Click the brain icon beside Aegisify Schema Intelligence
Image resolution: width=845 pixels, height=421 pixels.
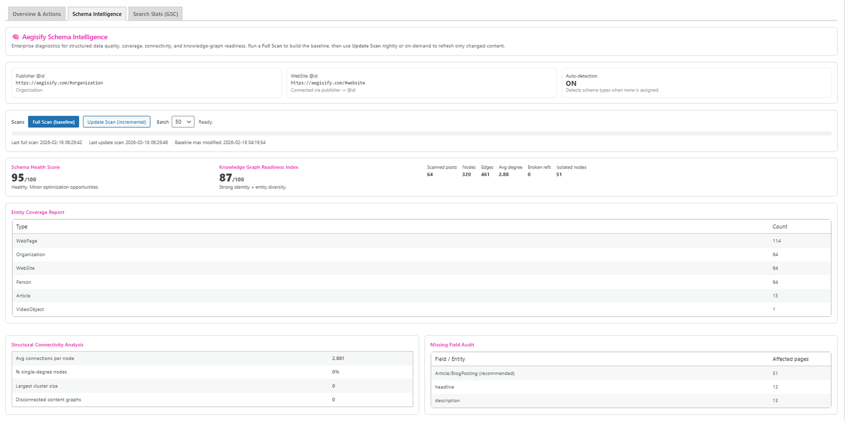[x=16, y=37]
